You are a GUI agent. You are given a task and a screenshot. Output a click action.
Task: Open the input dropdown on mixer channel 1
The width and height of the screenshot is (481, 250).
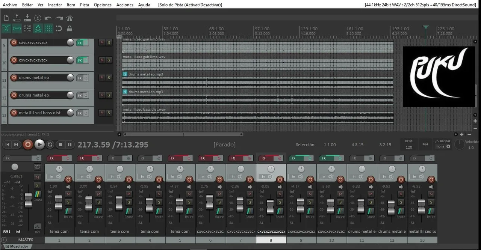point(53,177)
